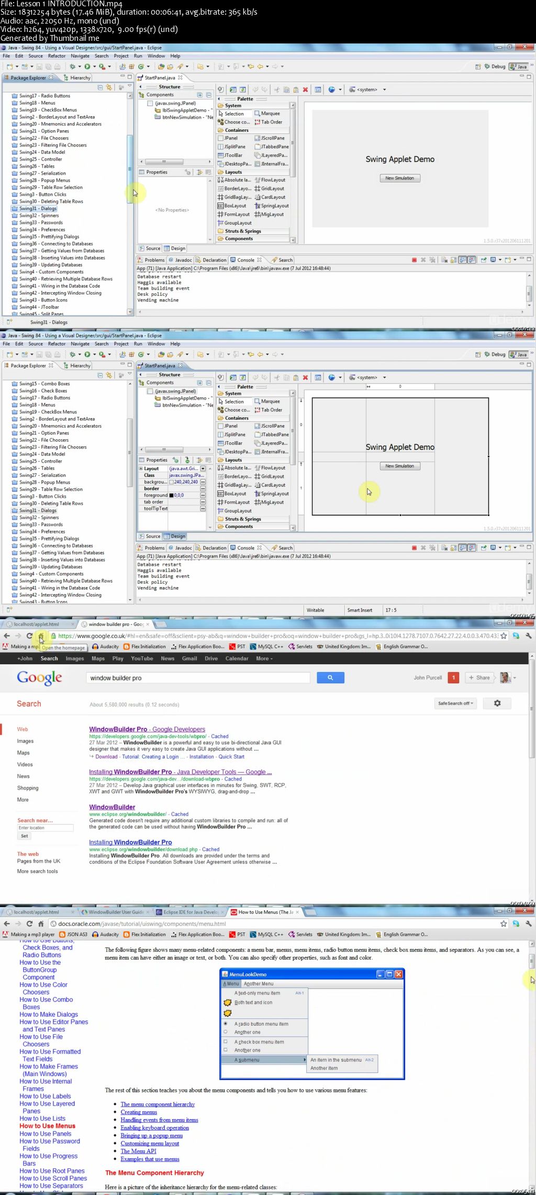Image resolution: width=536 pixels, height=1195 pixels.
Task: Expand the Layout property row in second Eclipse Properties
Action: [x=141, y=468]
